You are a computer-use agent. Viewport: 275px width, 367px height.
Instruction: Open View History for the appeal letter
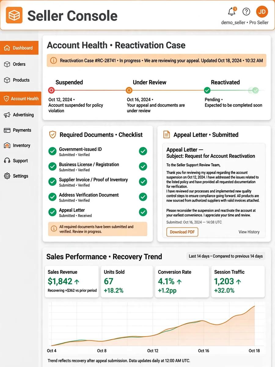click(249, 232)
